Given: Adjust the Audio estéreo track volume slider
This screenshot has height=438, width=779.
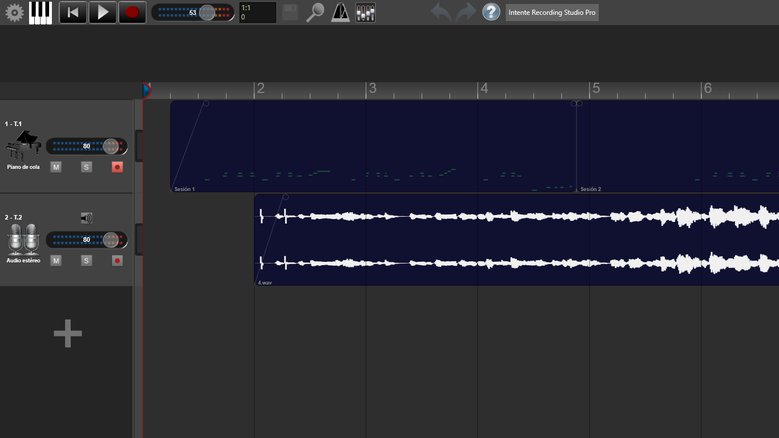Looking at the screenshot, I should [87, 240].
